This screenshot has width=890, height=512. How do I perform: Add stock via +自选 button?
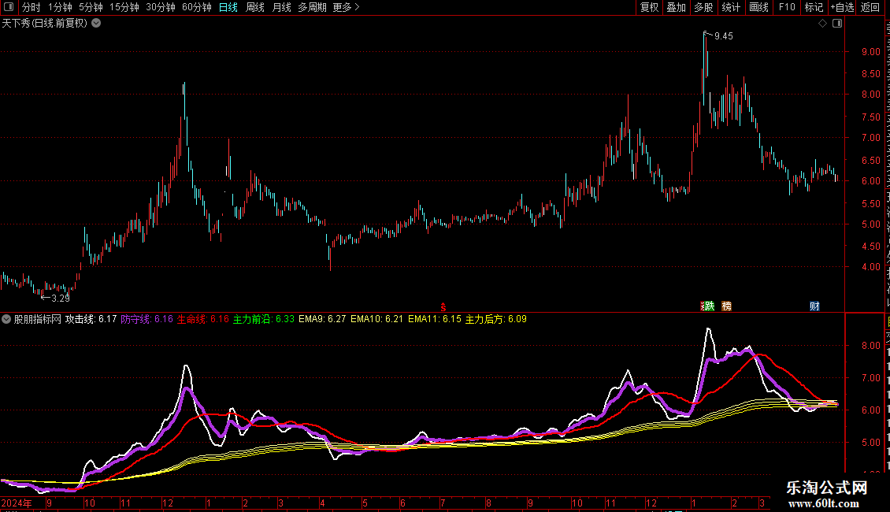842,7
